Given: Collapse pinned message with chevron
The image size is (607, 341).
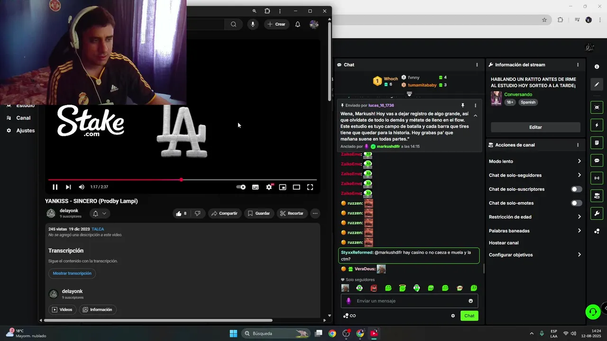Looking at the screenshot, I should [475, 116].
